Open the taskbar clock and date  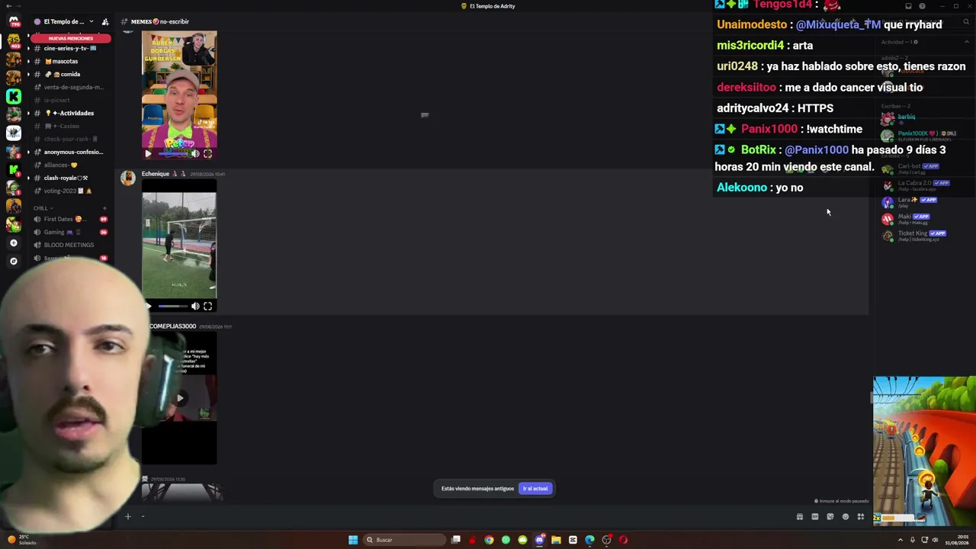958,540
